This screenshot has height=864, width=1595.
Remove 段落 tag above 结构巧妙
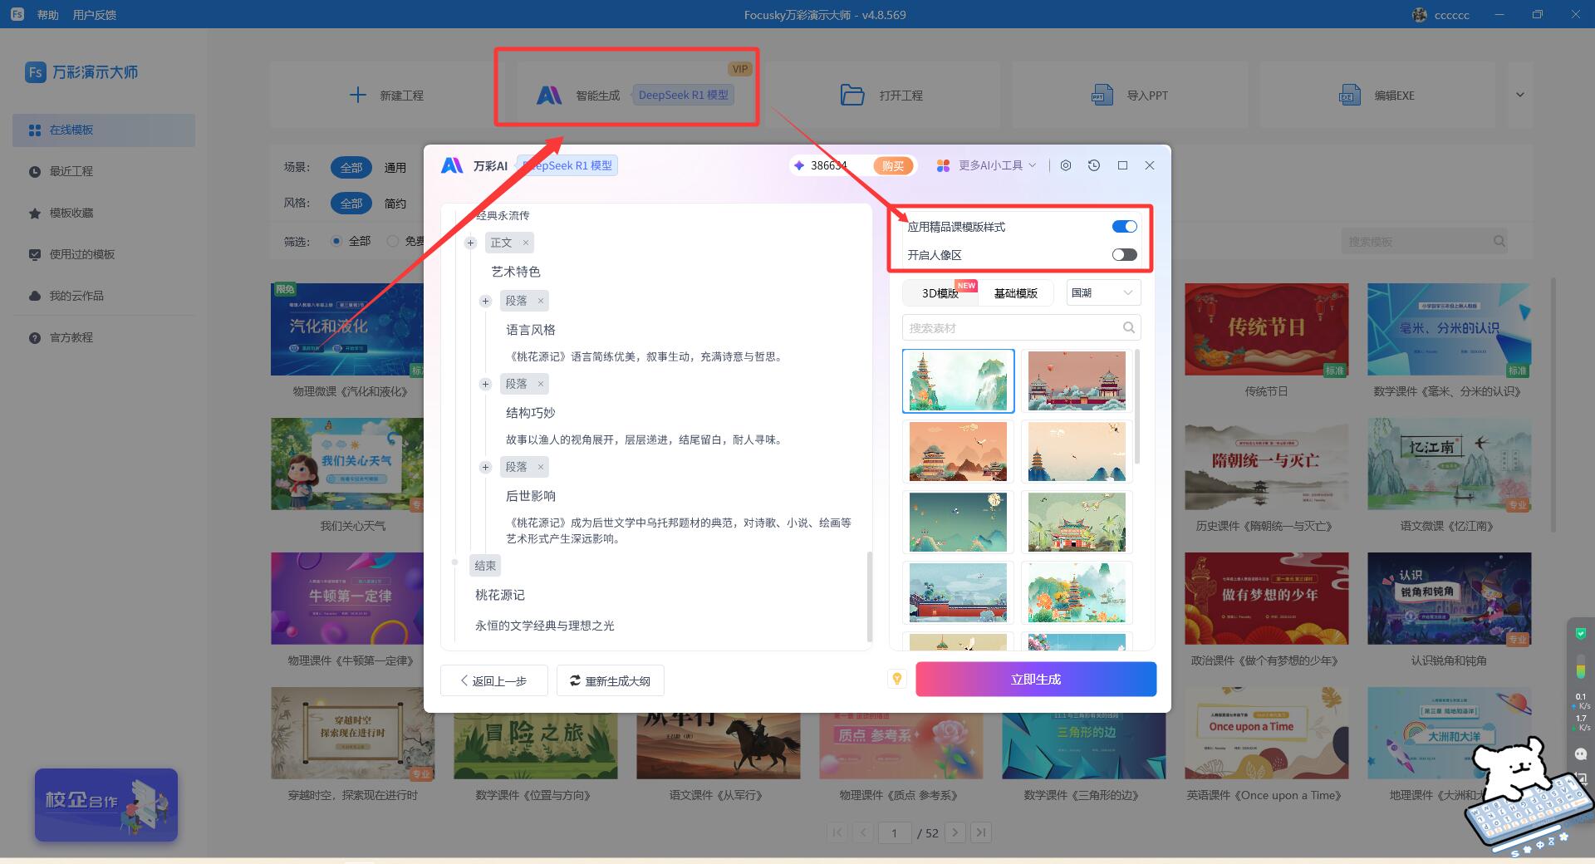pyautogui.click(x=541, y=384)
